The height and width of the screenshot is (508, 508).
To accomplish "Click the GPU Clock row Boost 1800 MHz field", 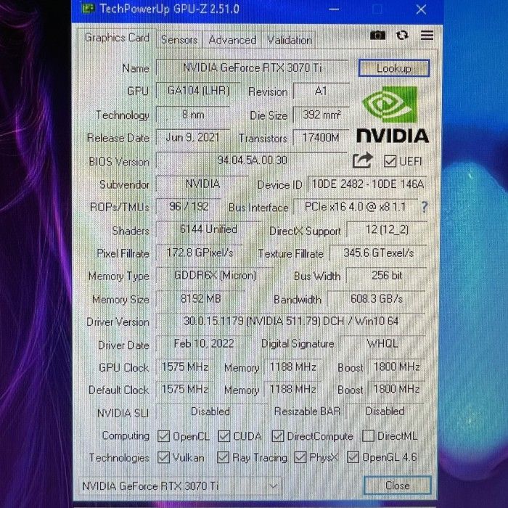I will [x=396, y=366].
